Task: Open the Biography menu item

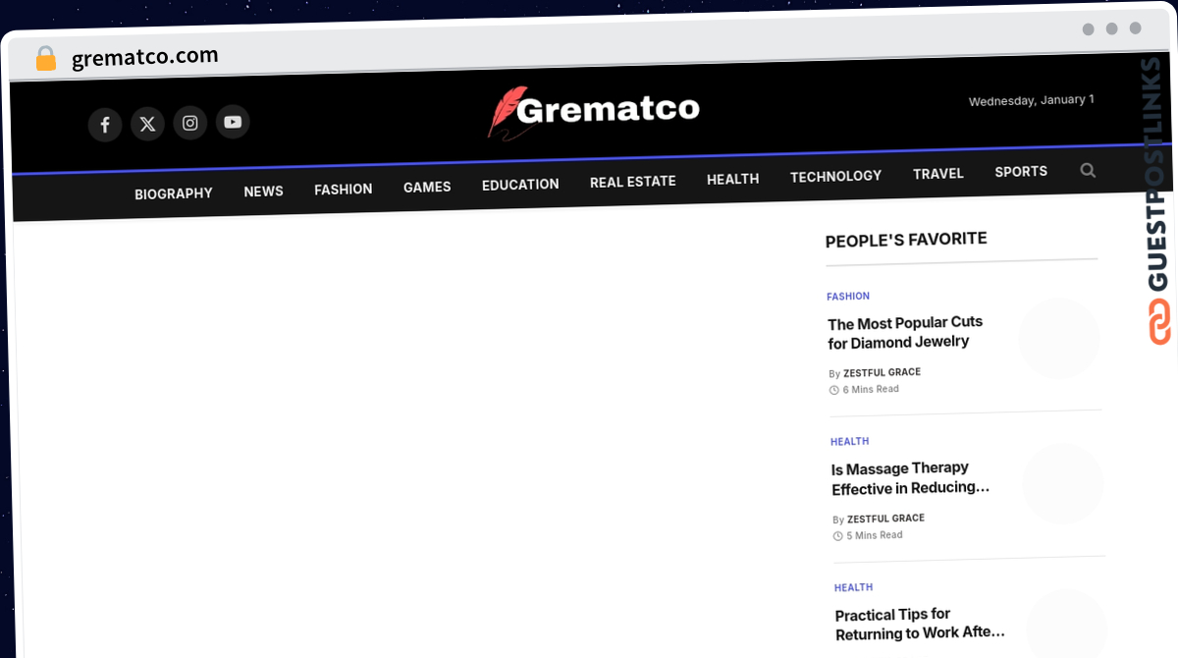Action: 174,193
